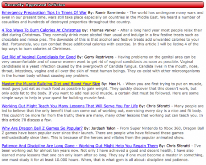The image size is (206, 165).
Task: Open '4 Top Ways To Burn Calories At Christmas'
Action: (41, 30)
